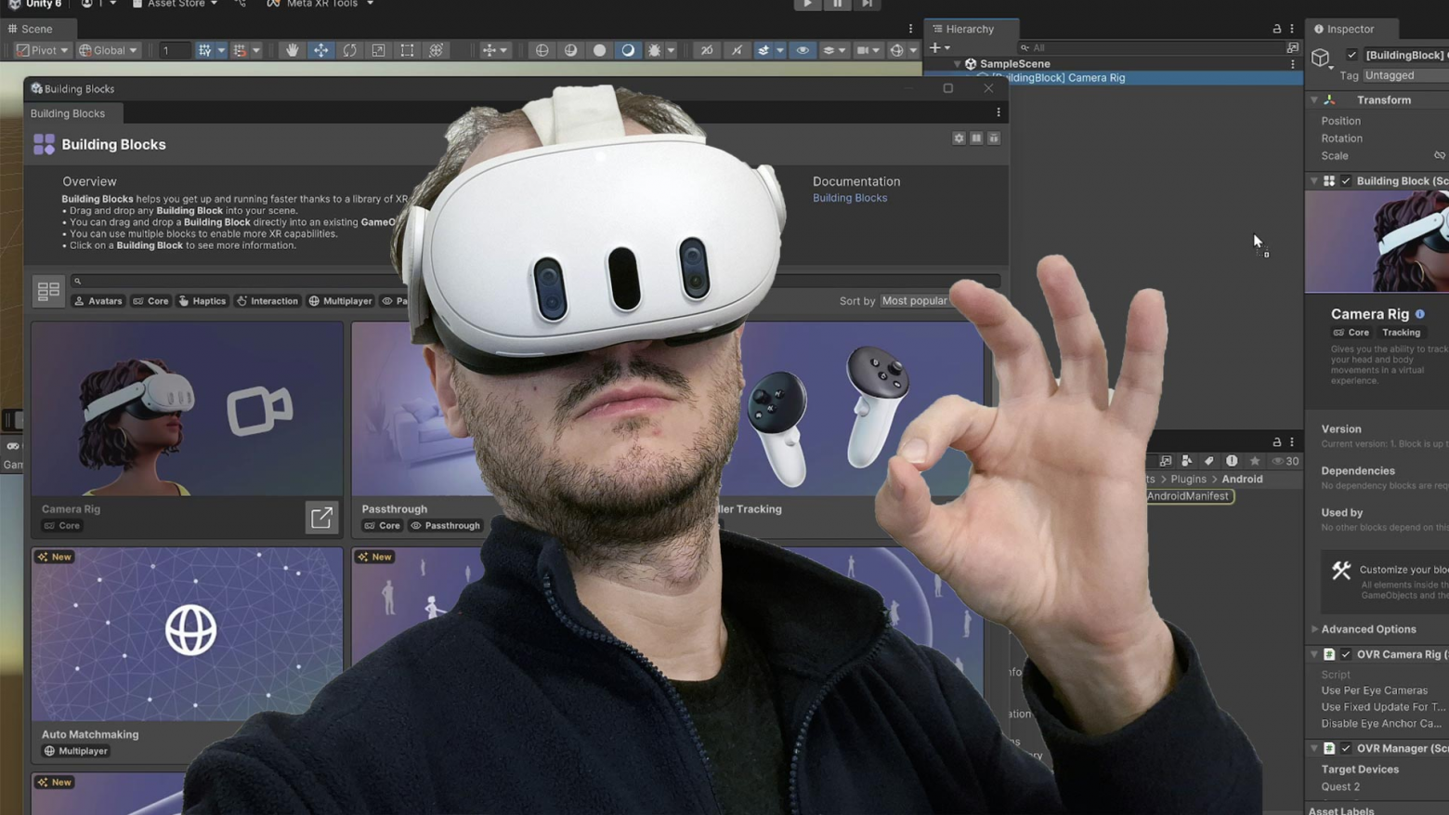
Task: Select the Rect tool in Scene toolbar
Action: point(407,50)
